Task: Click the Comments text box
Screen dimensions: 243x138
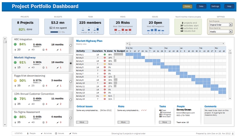Action: 218,116
